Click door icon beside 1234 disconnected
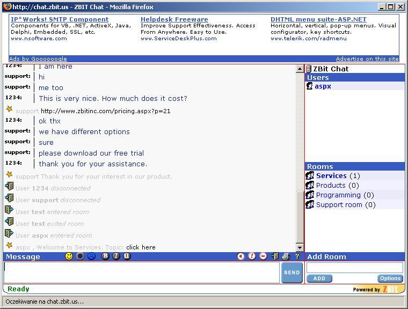408x309 pixels. 9,186
